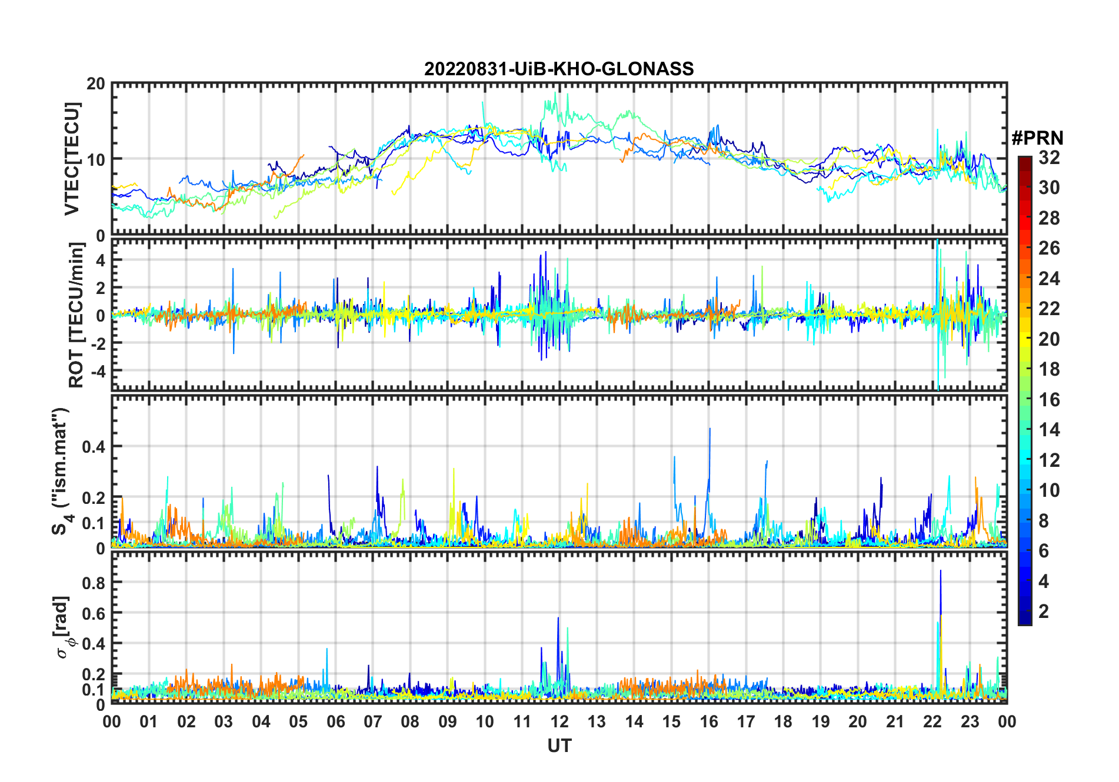Click colorbar tick label 24
Image resolution: width=1119 pixels, height=782 pixels.
[x=1049, y=279]
